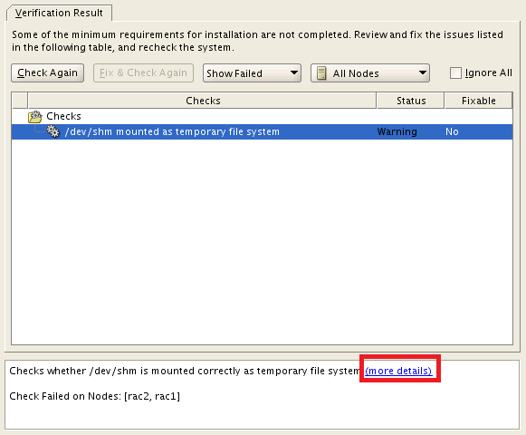526x435 pixels.
Task: Enable the Ignore All checkbox
Action: tap(455, 72)
